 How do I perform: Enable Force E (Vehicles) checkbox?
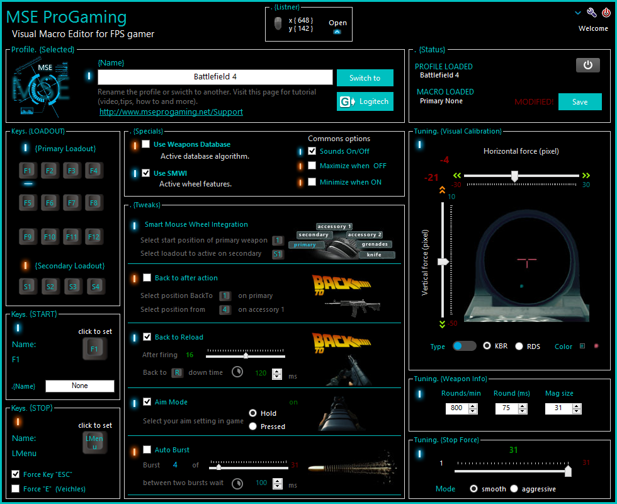(16, 489)
